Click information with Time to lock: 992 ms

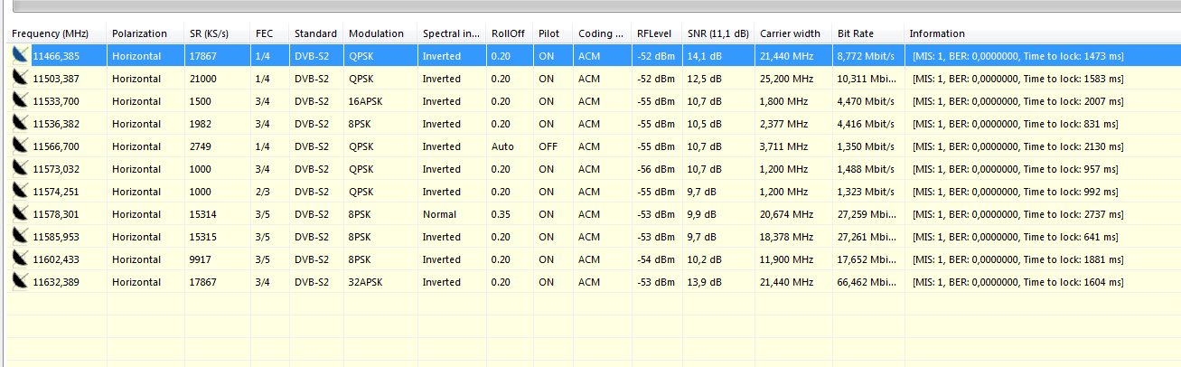1016,192
